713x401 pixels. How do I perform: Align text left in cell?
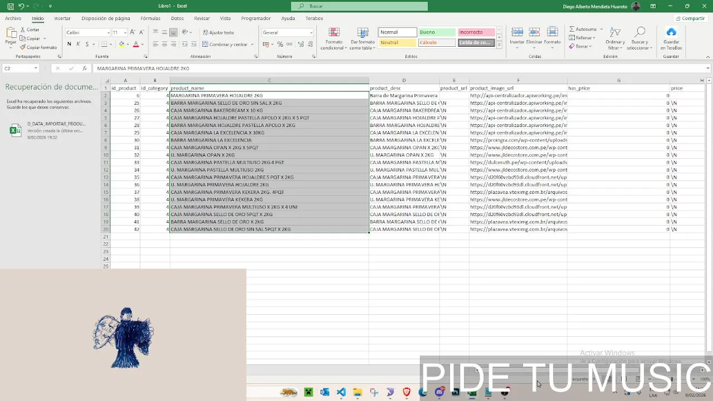tap(155, 44)
